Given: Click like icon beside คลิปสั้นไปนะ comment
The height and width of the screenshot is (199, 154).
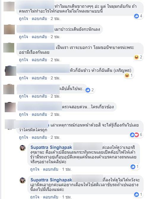Looking at the screenshot, I should coord(88,90).
